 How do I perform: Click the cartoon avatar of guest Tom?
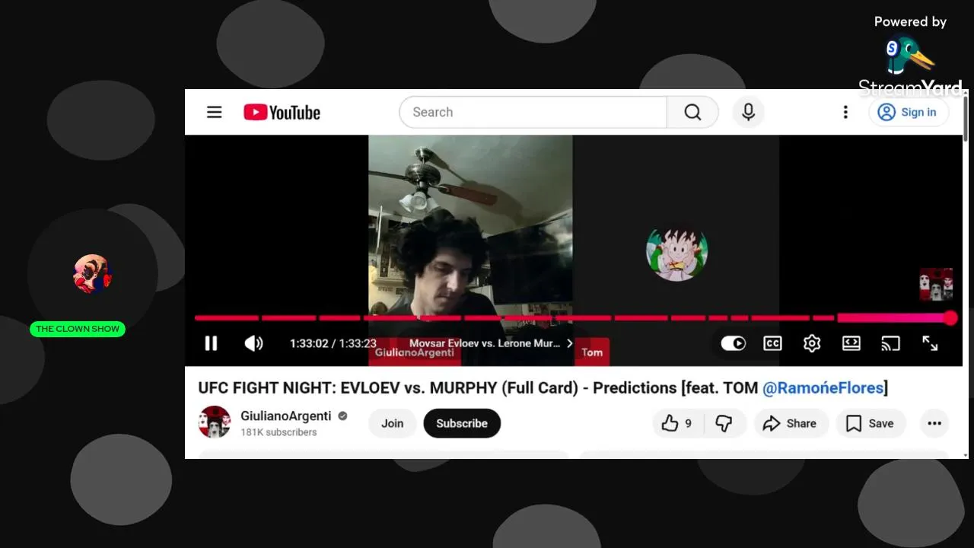tap(676, 253)
